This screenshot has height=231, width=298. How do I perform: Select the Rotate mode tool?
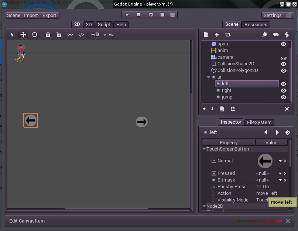[34, 35]
